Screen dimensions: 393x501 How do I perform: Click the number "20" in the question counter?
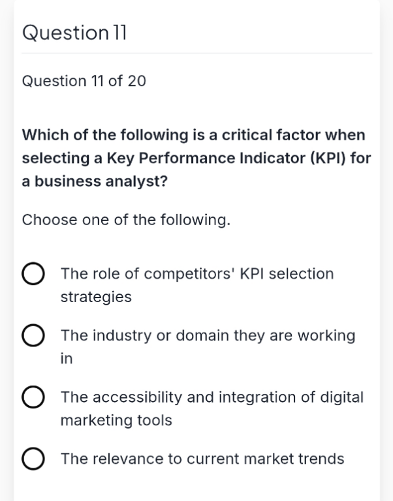click(137, 81)
